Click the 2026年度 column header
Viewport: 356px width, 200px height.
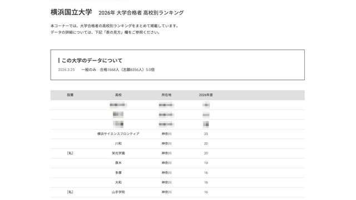[x=206, y=95]
